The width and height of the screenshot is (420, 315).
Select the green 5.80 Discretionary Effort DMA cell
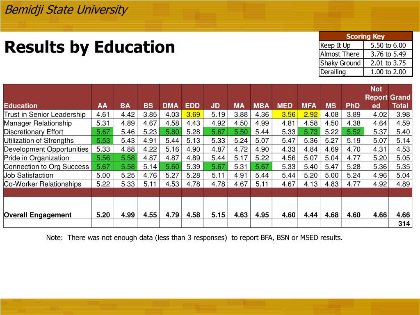[170, 132]
